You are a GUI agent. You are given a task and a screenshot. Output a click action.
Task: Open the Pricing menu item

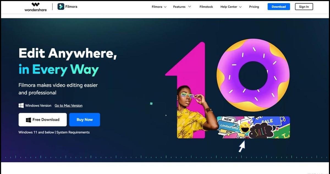coord(254,7)
